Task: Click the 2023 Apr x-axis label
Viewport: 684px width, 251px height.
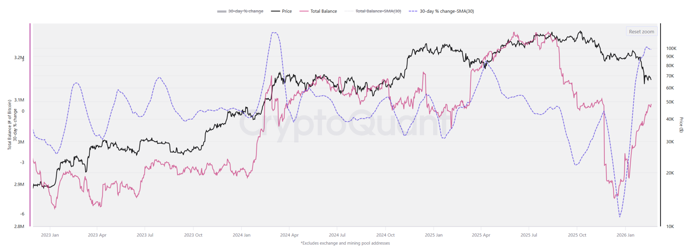Action: [x=97, y=235]
